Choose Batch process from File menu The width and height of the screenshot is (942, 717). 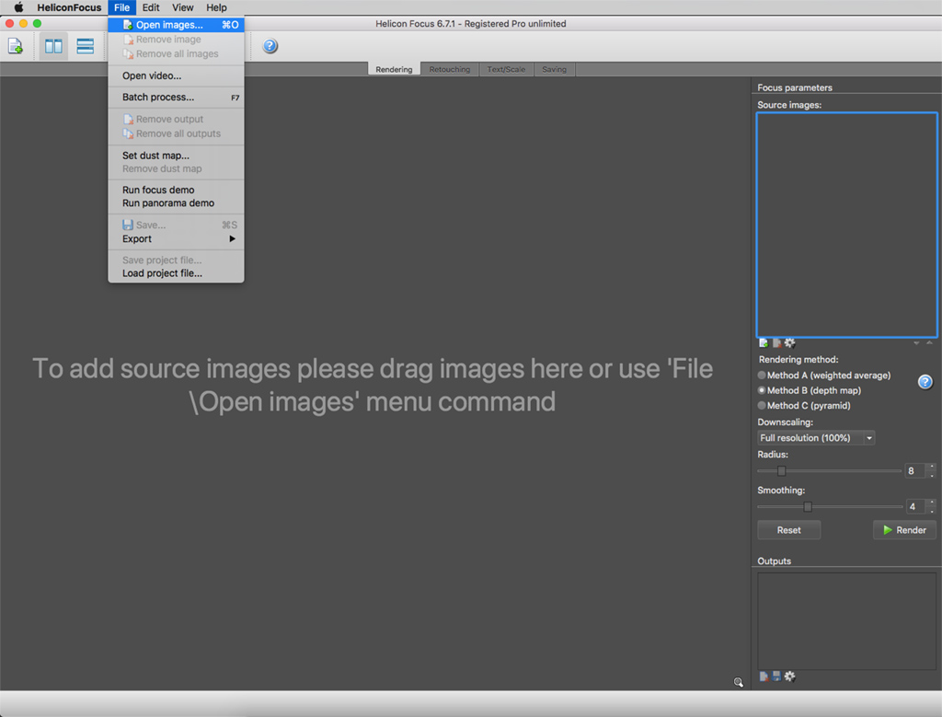(158, 98)
